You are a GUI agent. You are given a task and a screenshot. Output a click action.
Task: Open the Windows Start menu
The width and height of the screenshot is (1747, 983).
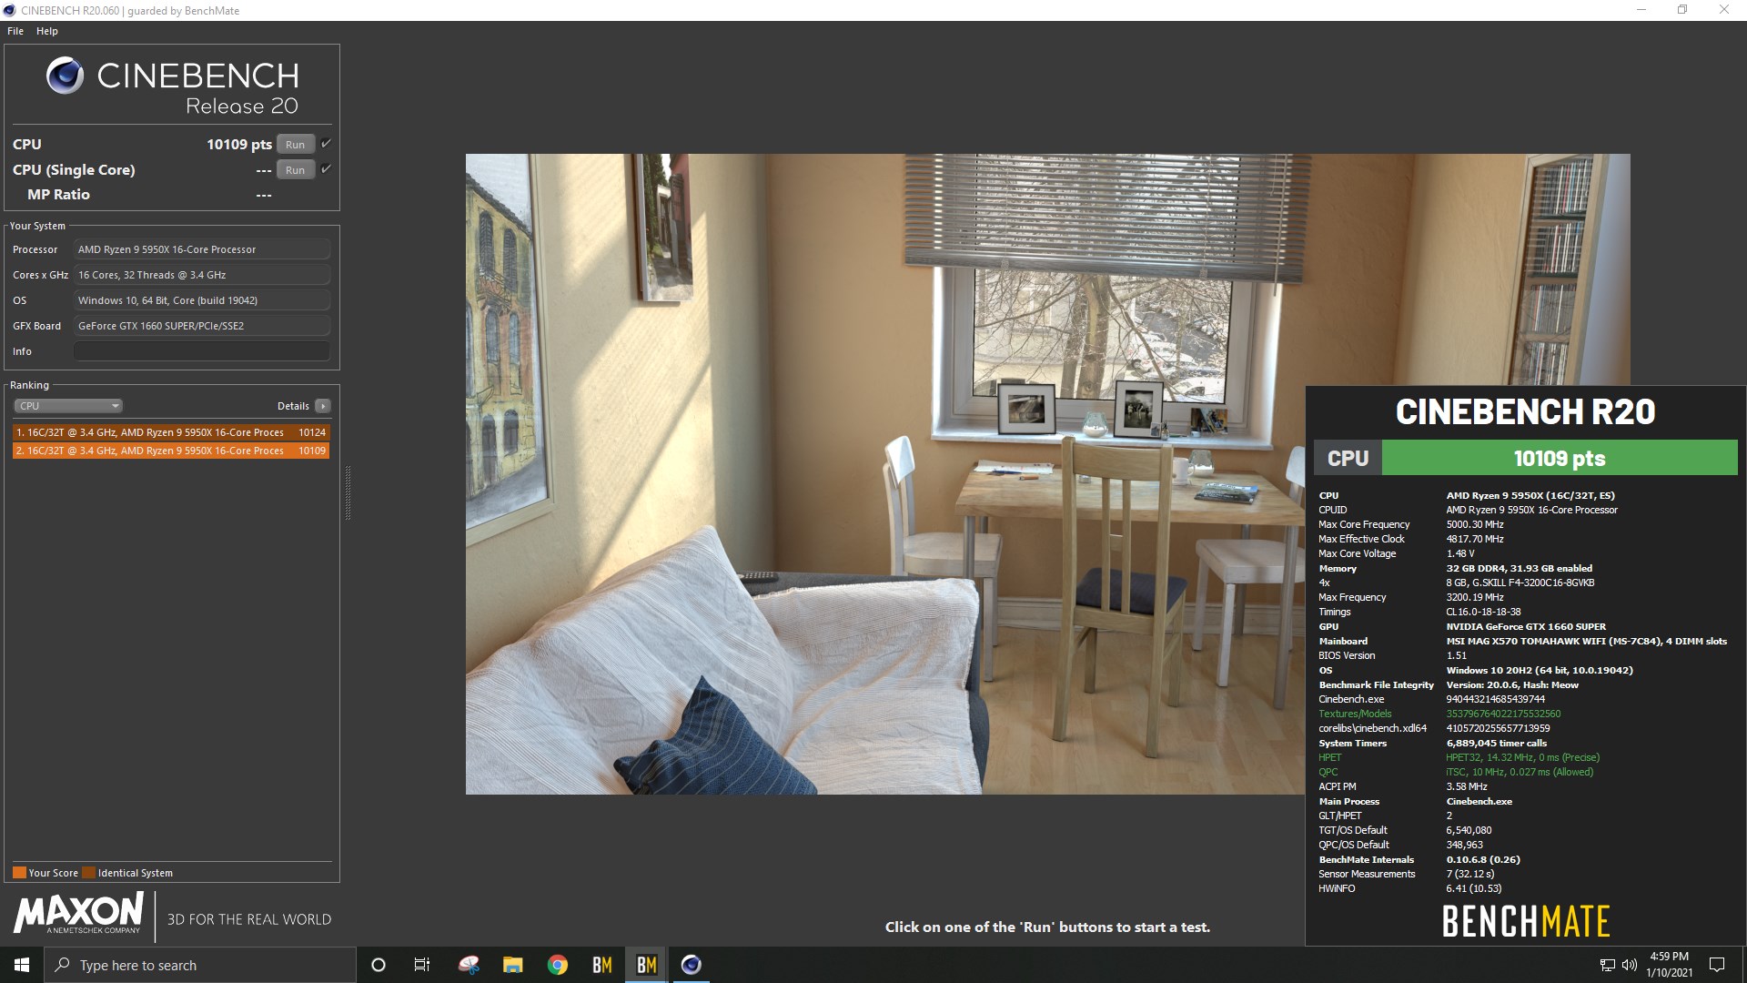22,965
